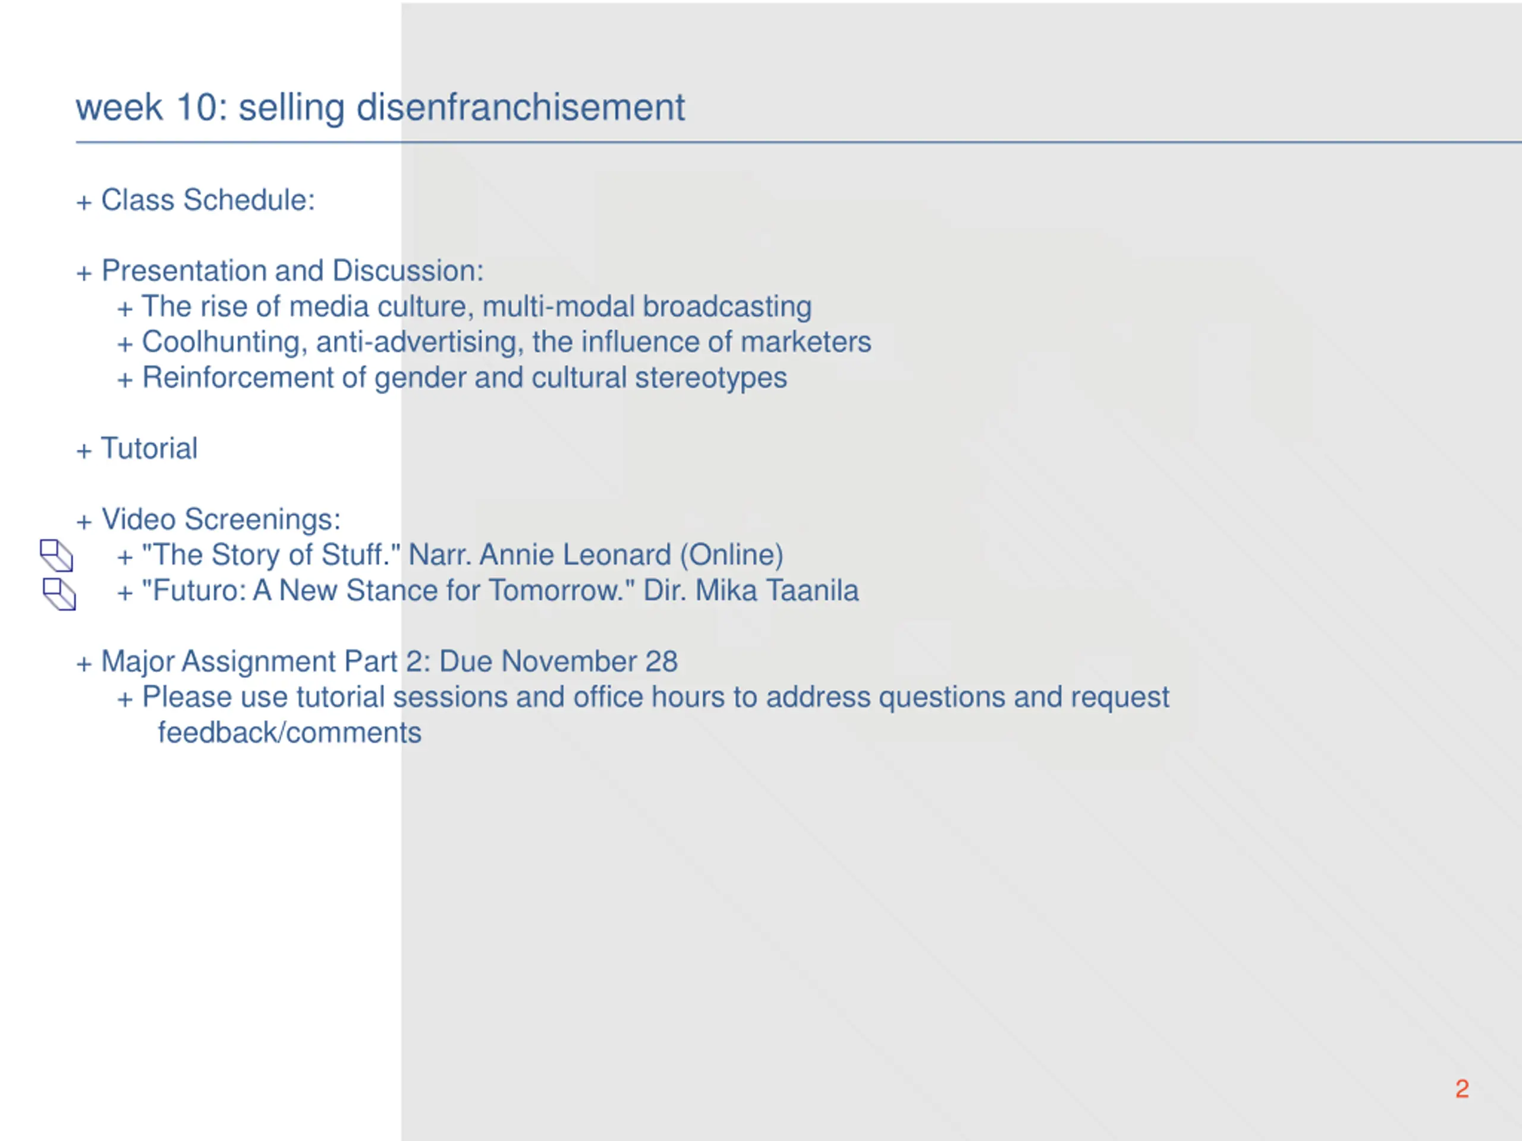Image resolution: width=1522 pixels, height=1141 pixels.
Task: Click the "Please use tutorial sessions" line
Action: point(656,698)
